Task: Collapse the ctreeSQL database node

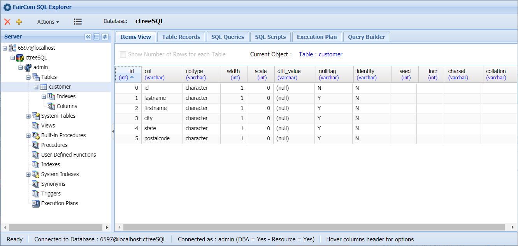Action: (x=12, y=58)
